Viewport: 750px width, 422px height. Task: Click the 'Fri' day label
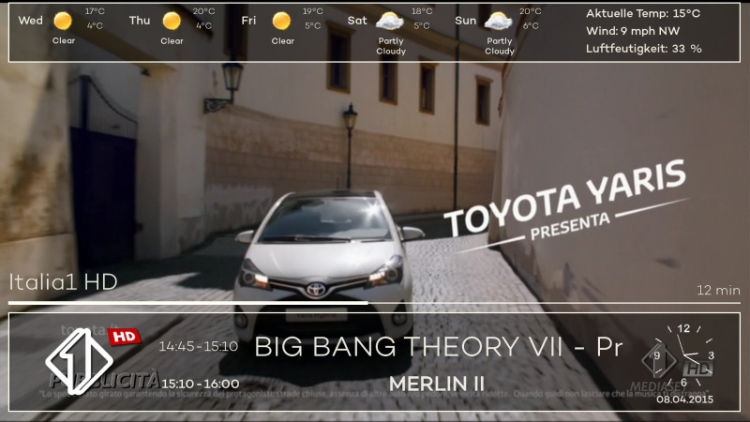coord(248,21)
